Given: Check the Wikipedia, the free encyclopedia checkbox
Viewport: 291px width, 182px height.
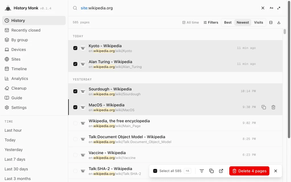Looking at the screenshot, I should pyautogui.click(x=75, y=123).
